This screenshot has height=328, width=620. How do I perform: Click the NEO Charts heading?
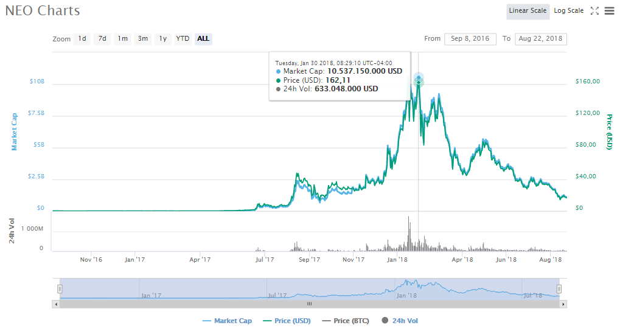pyautogui.click(x=43, y=11)
